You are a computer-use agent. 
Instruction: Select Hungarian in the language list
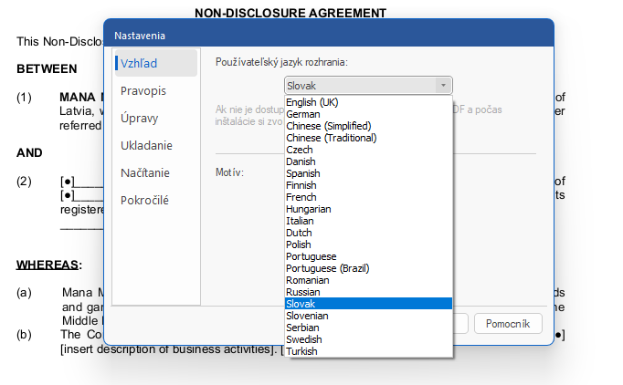[x=368, y=209]
